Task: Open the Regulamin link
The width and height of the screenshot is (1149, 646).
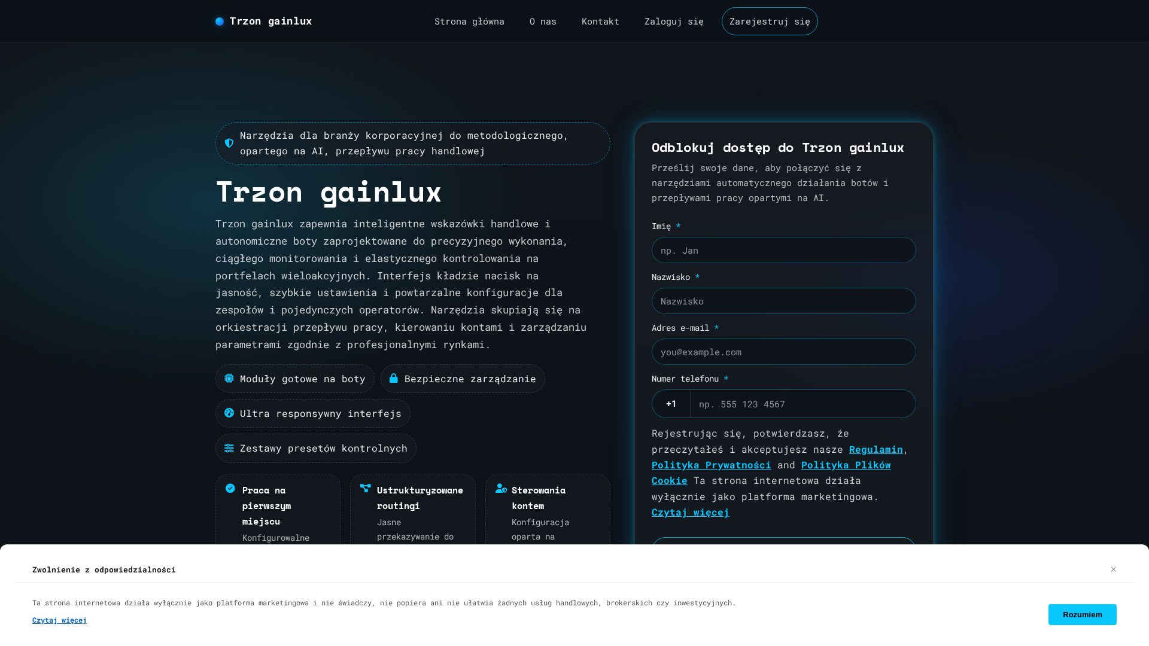Action: (x=876, y=449)
